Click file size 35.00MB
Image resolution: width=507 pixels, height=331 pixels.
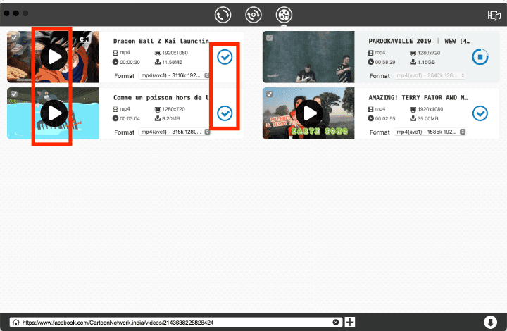pos(428,118)
